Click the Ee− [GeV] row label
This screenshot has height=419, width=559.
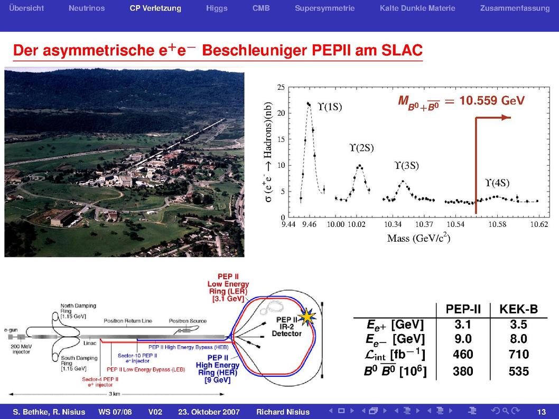pyautogui.click(x=395, y=340)
